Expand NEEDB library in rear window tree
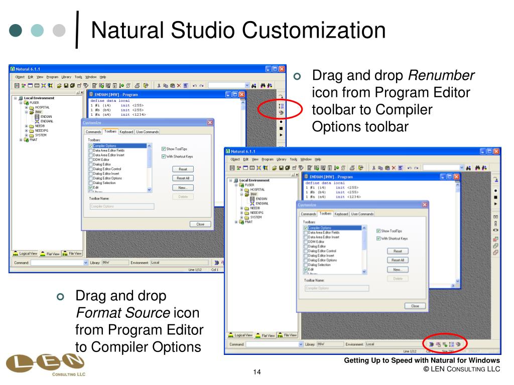The height and width of the screenshot is (385, 514). point(27,126)
